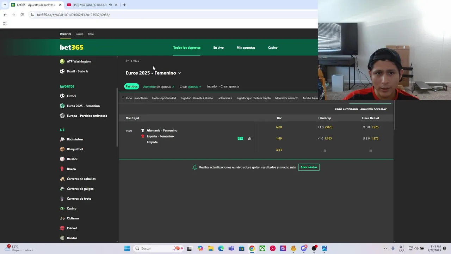Click the Básquetbol sport icon
The height and width of the screenshot is (254, 451).
coord(62,149)
